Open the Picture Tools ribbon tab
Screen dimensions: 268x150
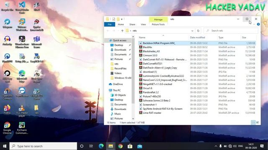point(158,24)
